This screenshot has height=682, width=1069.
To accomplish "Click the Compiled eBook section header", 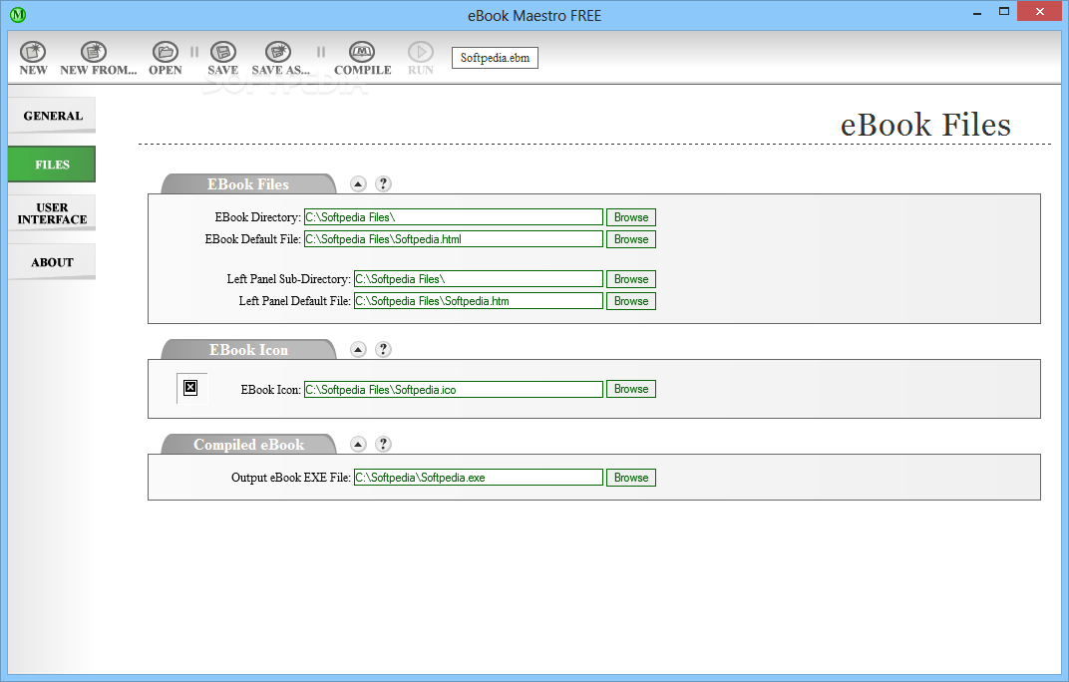I will point(248,445).
